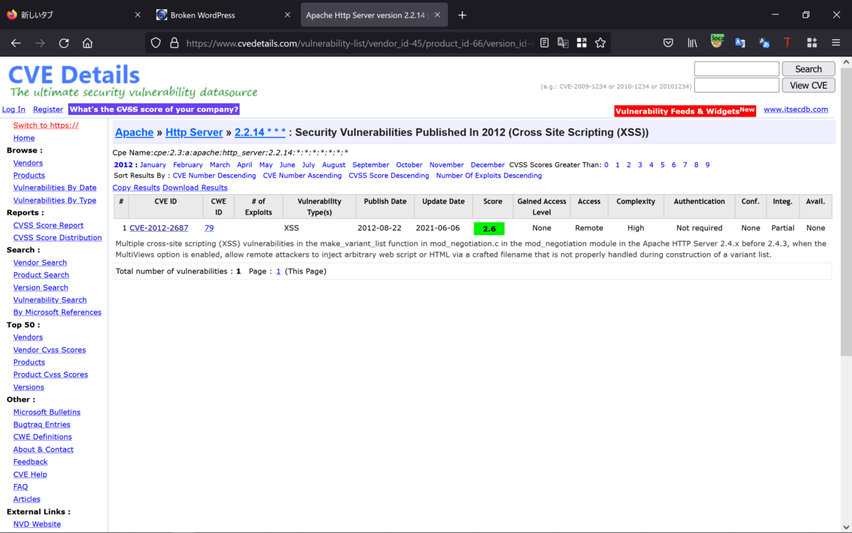Open the Firefox hamburger application menu
The width and height of the screenshot is (852, 533).
[x=836, y=43]
